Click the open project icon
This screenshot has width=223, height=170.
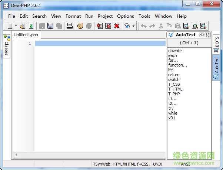(x=80, y=26)
